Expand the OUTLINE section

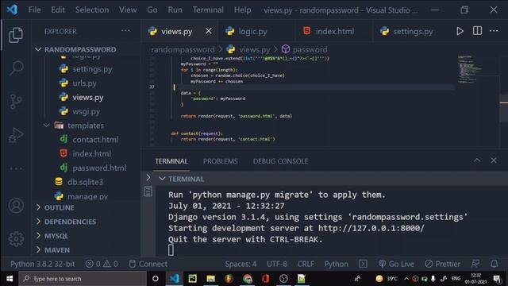(x=59, y=207)
